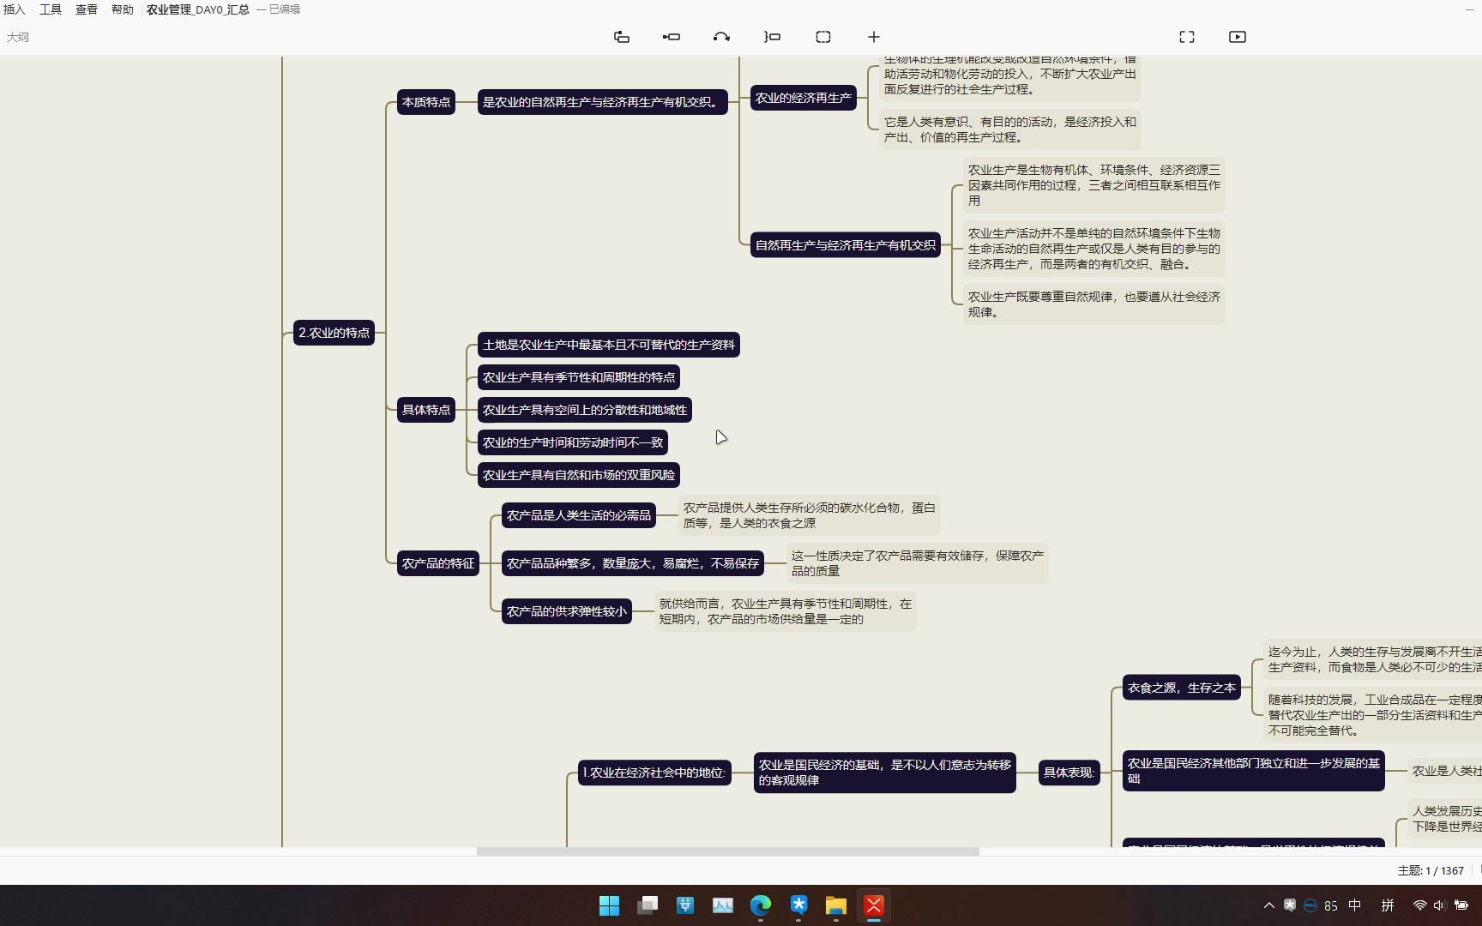
Task: Click note 农产品提供人类生存所必须的碳水化合物
Action: (810, 515)
